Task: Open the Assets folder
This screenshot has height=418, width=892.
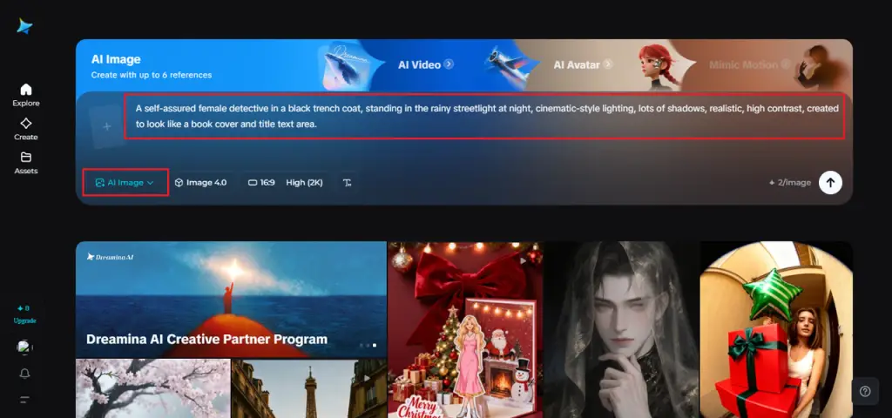Action: pos(26,163)
